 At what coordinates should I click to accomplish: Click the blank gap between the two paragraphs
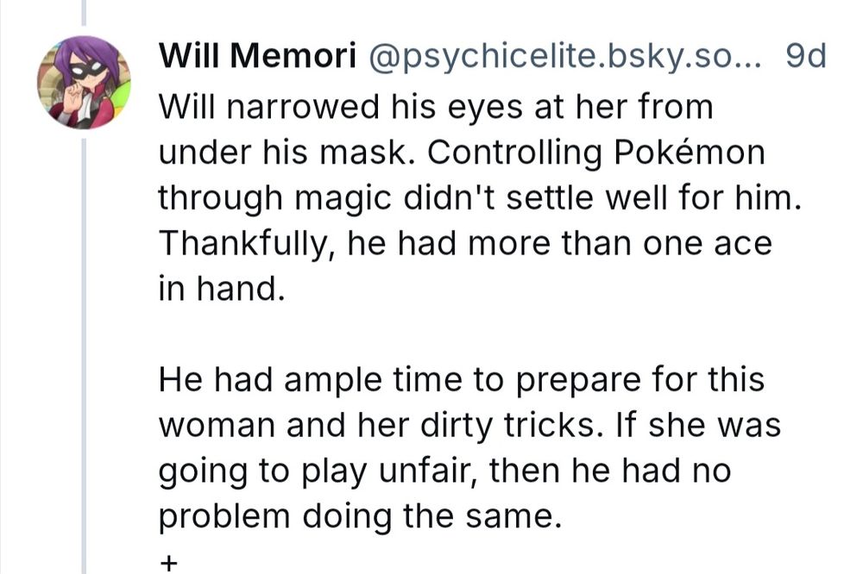point(431,334)
